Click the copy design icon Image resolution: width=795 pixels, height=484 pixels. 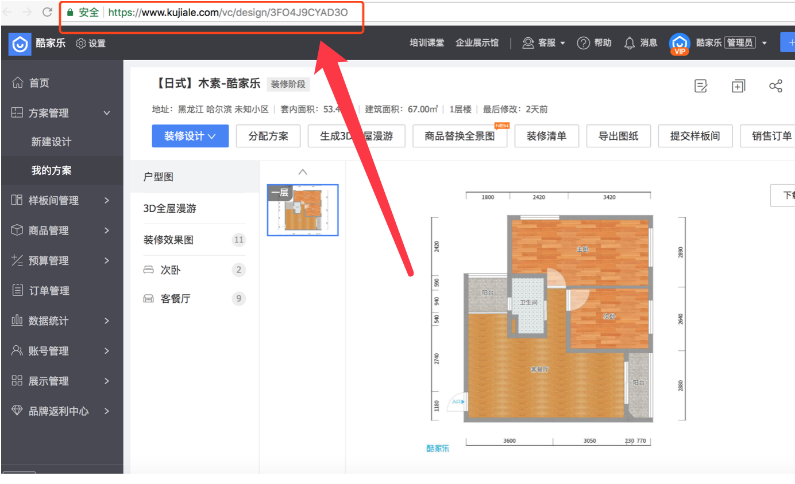pyautogui.click(x=738, y=86)
